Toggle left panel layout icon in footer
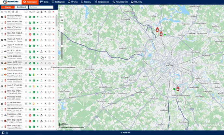224x135 pixels. tap(3, 133)
